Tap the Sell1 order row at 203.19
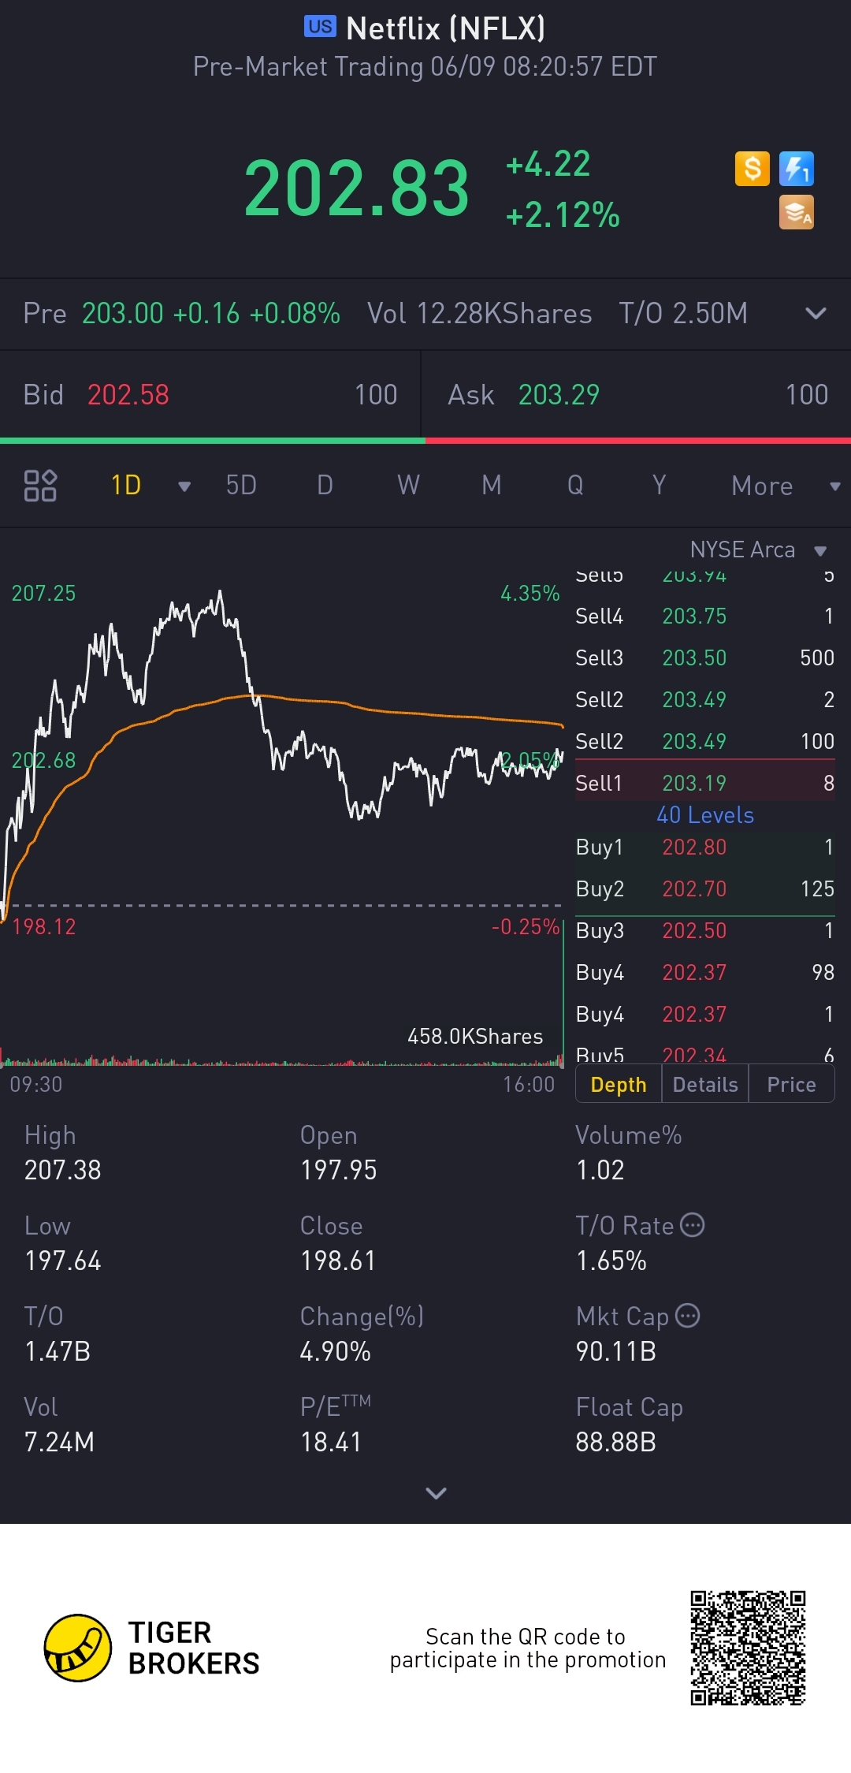Viewport: 851px width, 1773px height. coord(704,783)
